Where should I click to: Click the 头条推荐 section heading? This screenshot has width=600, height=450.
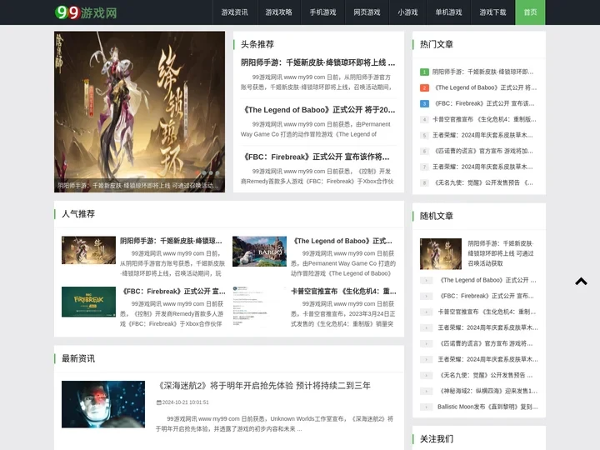[x=257, y=44]
